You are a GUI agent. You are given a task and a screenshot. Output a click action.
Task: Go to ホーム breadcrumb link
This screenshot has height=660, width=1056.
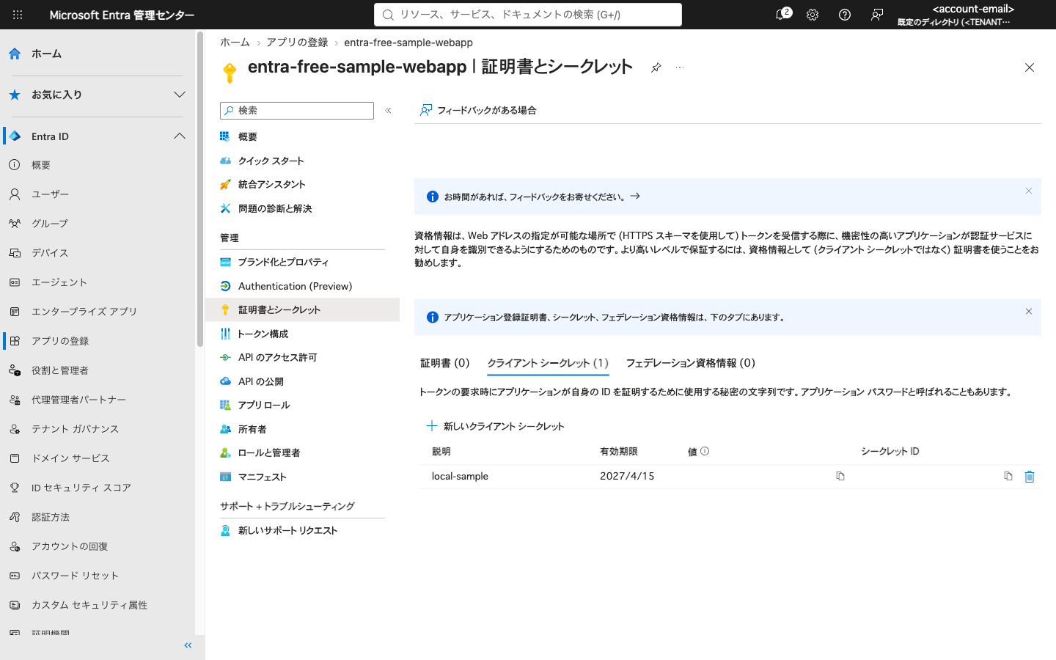[x=235, y=43]
